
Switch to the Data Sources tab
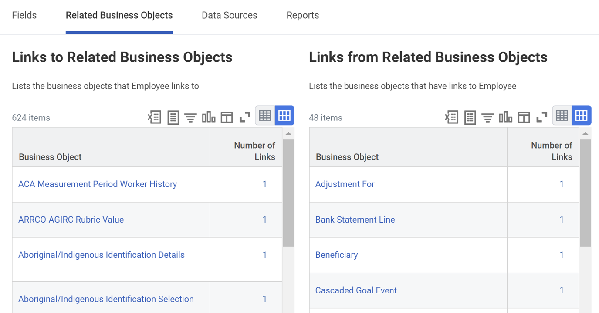click(x=230, y=15)
